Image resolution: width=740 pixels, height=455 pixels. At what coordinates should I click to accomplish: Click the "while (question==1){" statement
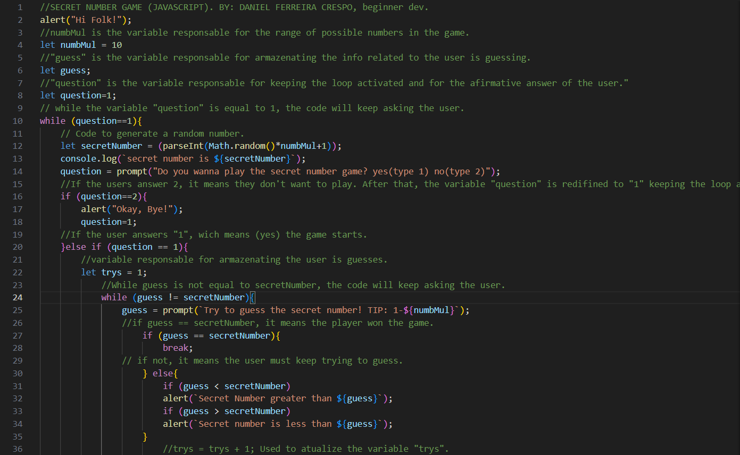91,121
